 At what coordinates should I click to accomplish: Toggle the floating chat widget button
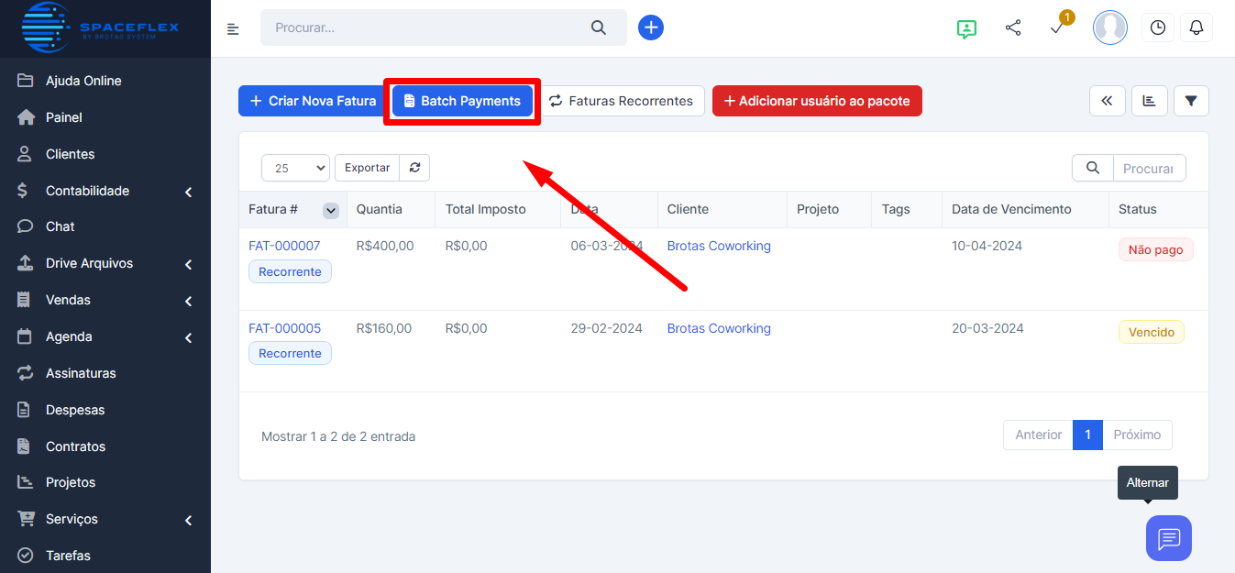1168,538
